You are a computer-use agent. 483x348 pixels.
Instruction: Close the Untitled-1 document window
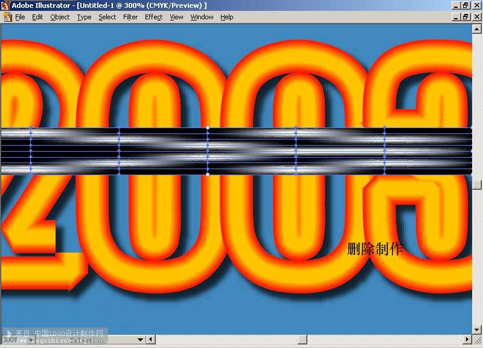point(477,17)
